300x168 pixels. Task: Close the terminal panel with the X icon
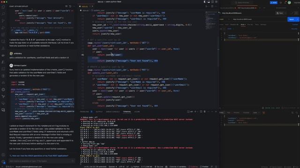(216, 112)
